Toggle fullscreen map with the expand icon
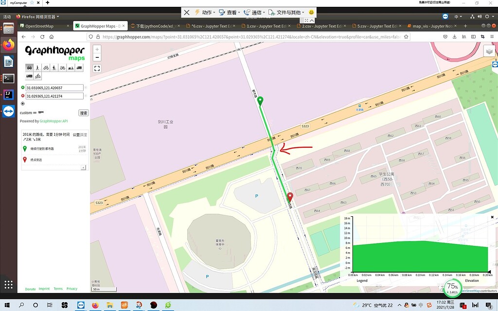The width and height of the screenshot is (498, 311). tap(97, 69)
